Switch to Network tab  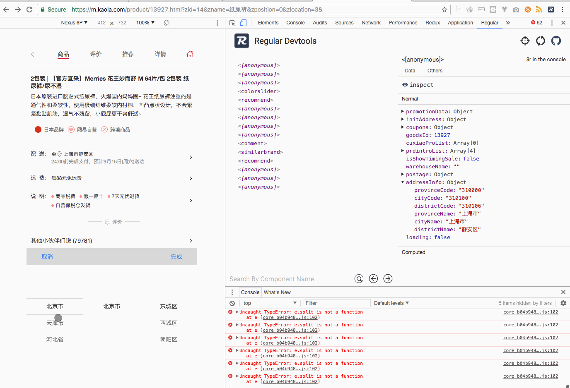pyautogui.click(x=371, y=23)
